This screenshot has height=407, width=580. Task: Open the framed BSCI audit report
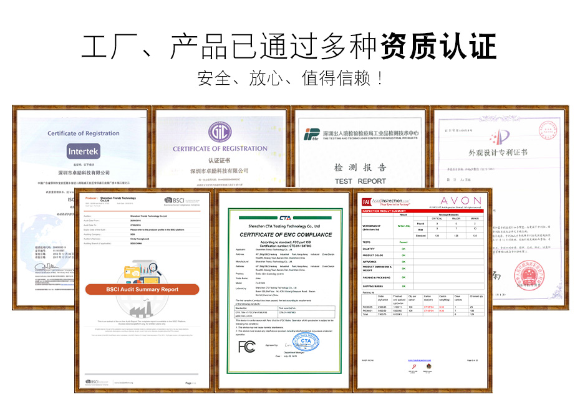click(144, 290)
